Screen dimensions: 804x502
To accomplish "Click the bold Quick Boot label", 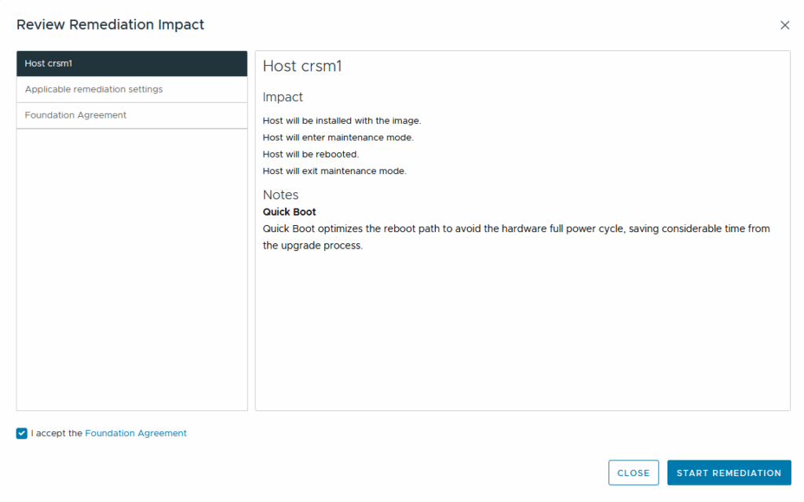I will coord(289,212).
